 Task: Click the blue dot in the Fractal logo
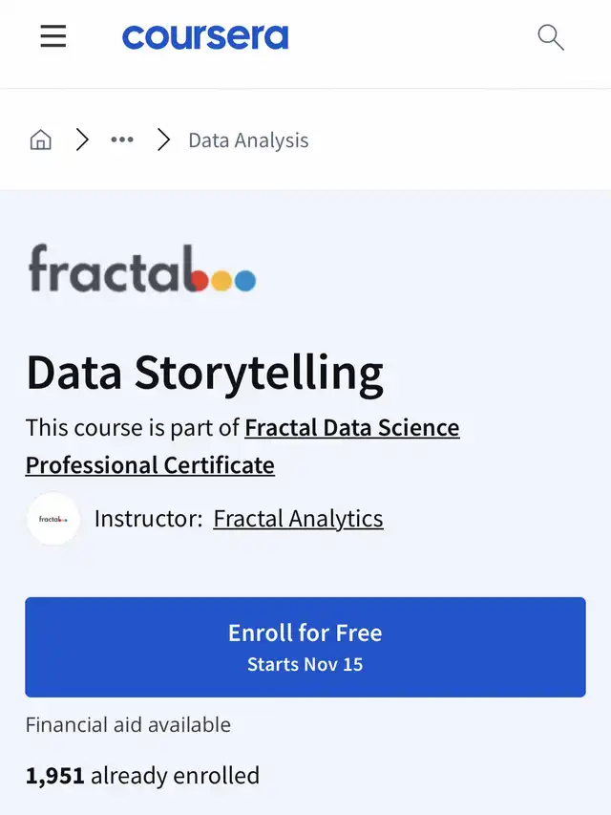tap(245, 281)
